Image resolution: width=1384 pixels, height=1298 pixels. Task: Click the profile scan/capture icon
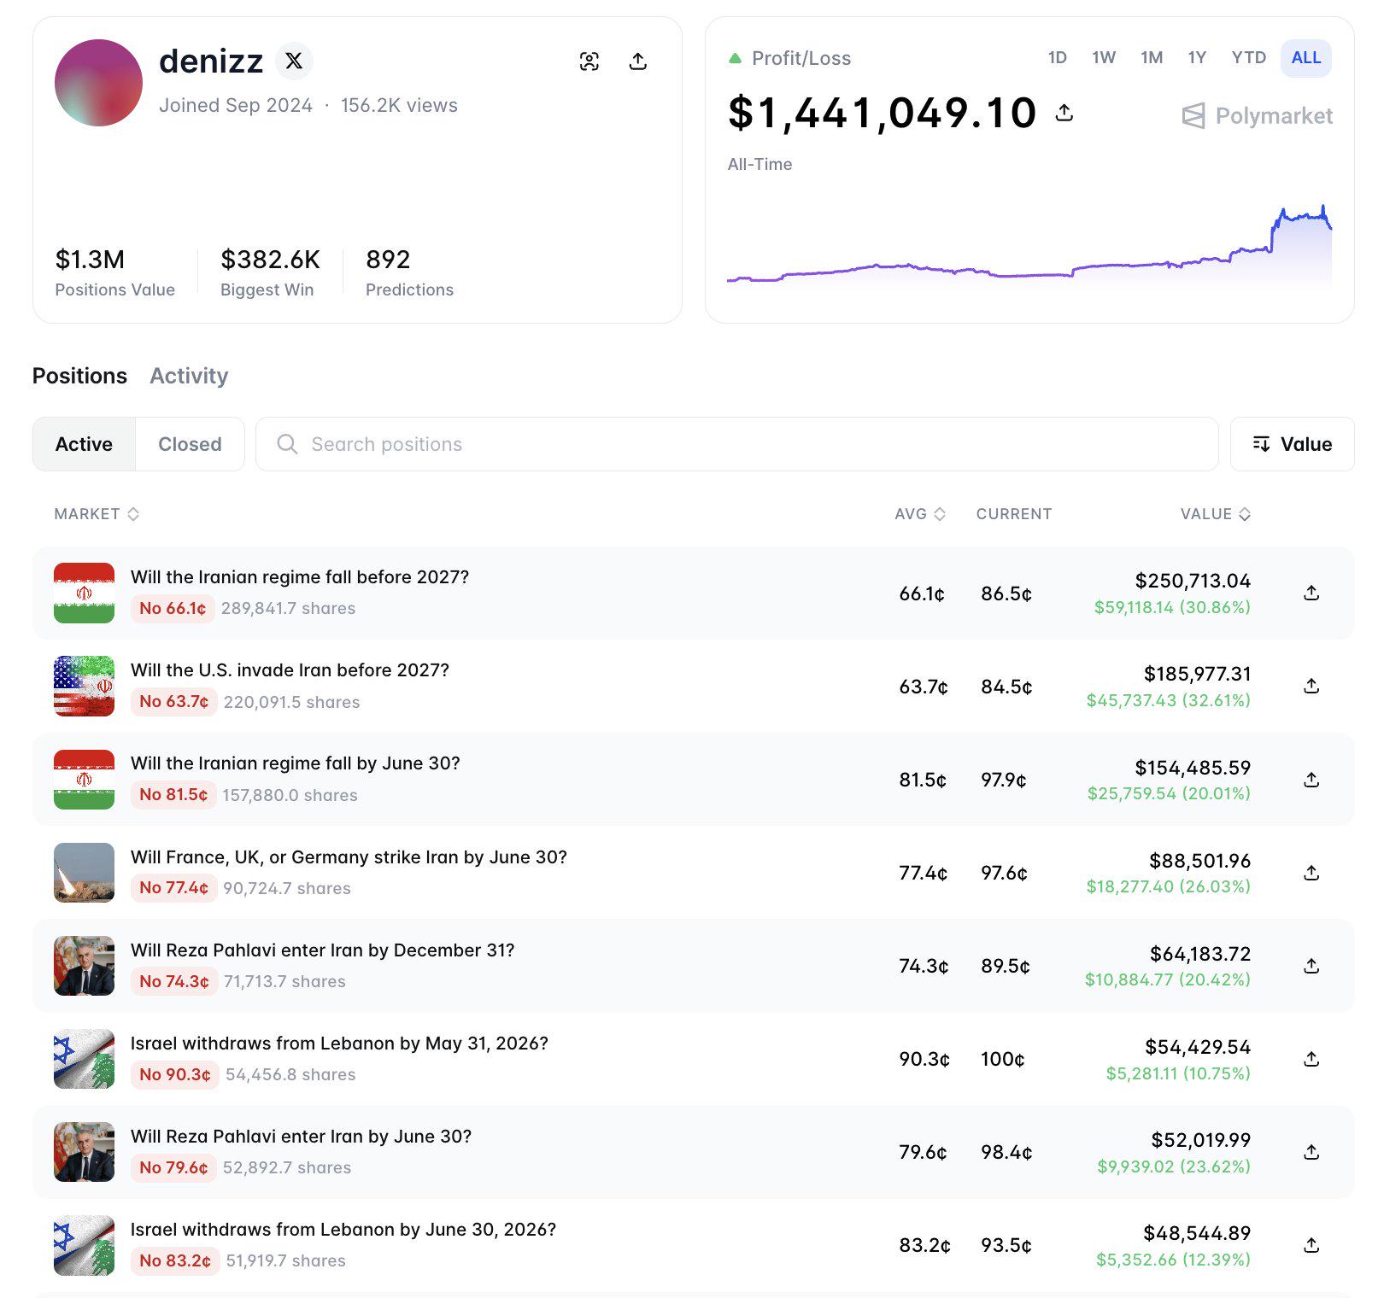coord(589,61)
